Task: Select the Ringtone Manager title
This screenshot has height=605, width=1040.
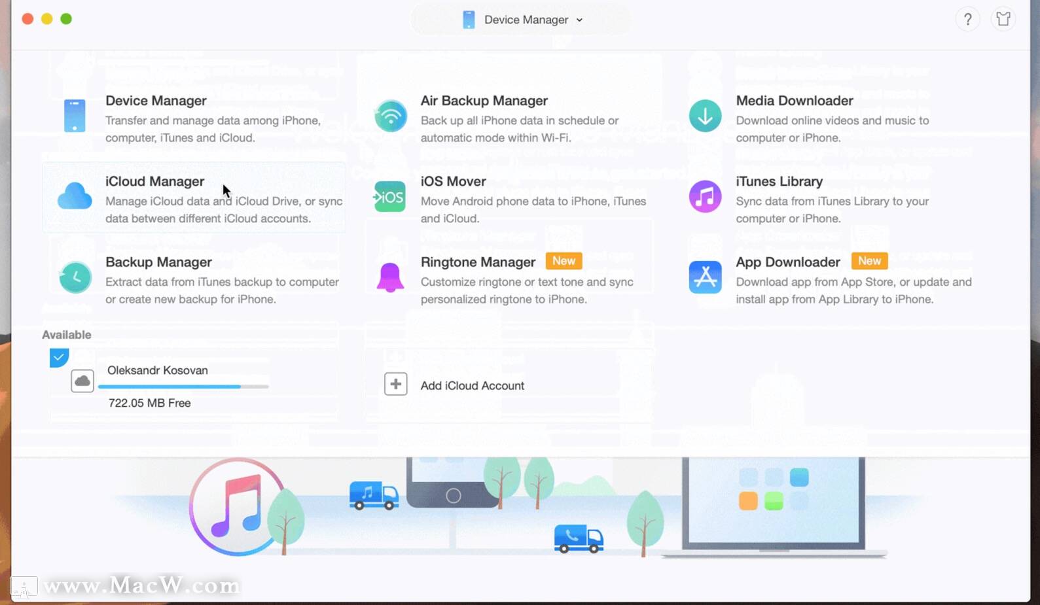Action: pos(478,262)
